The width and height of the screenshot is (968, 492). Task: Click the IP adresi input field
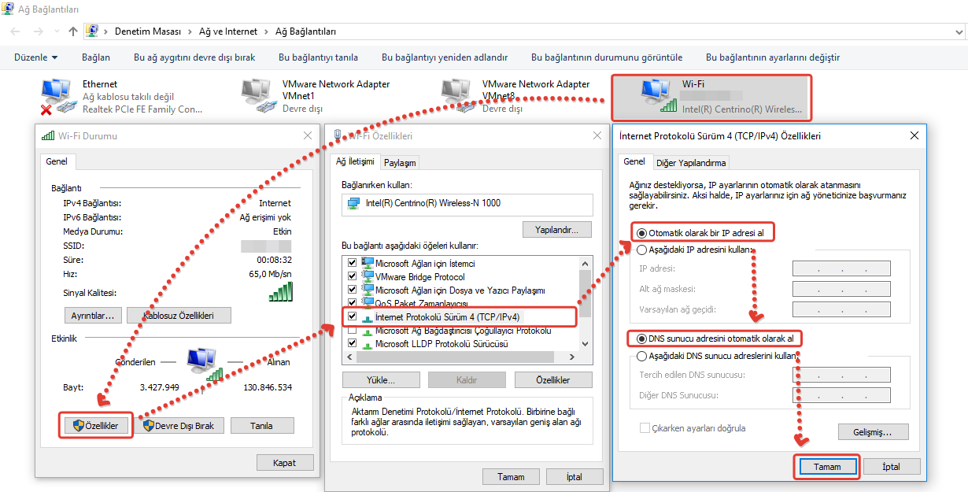coord(841,268)
